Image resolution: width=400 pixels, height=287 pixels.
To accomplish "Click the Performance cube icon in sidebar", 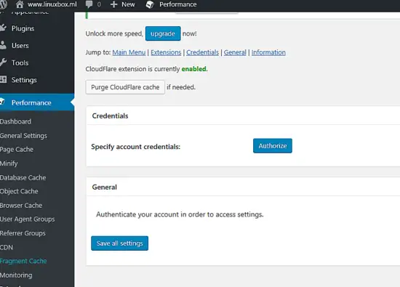I will (x=3, y=102).
